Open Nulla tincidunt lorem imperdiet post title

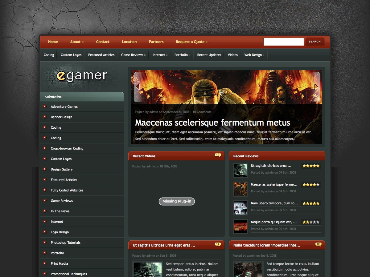[x=267, y=245]
